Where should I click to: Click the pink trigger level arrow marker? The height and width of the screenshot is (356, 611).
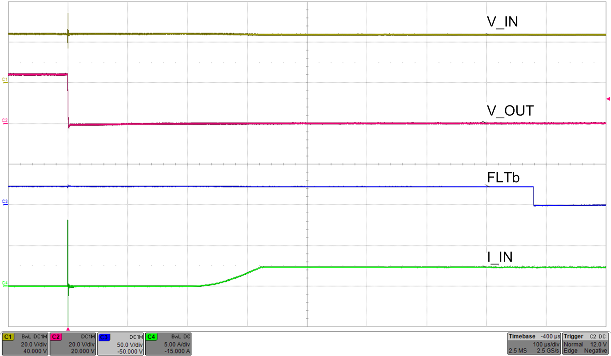click(608, 99)
